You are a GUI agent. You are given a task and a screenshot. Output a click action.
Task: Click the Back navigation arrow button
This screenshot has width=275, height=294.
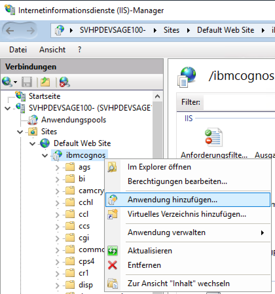click(10, 31)
